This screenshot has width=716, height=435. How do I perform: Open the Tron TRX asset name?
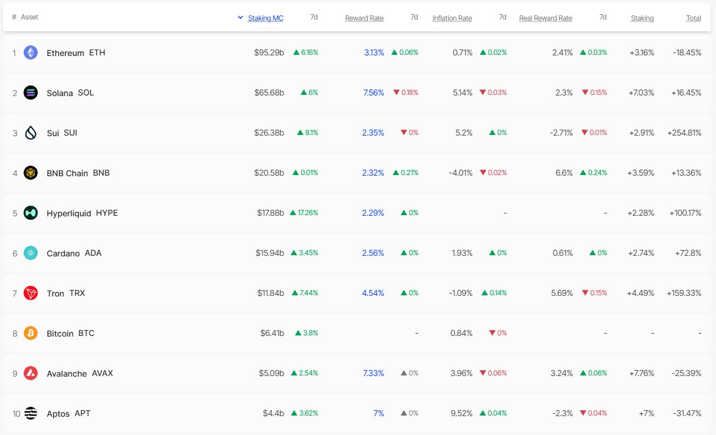[x=66, y=293]
